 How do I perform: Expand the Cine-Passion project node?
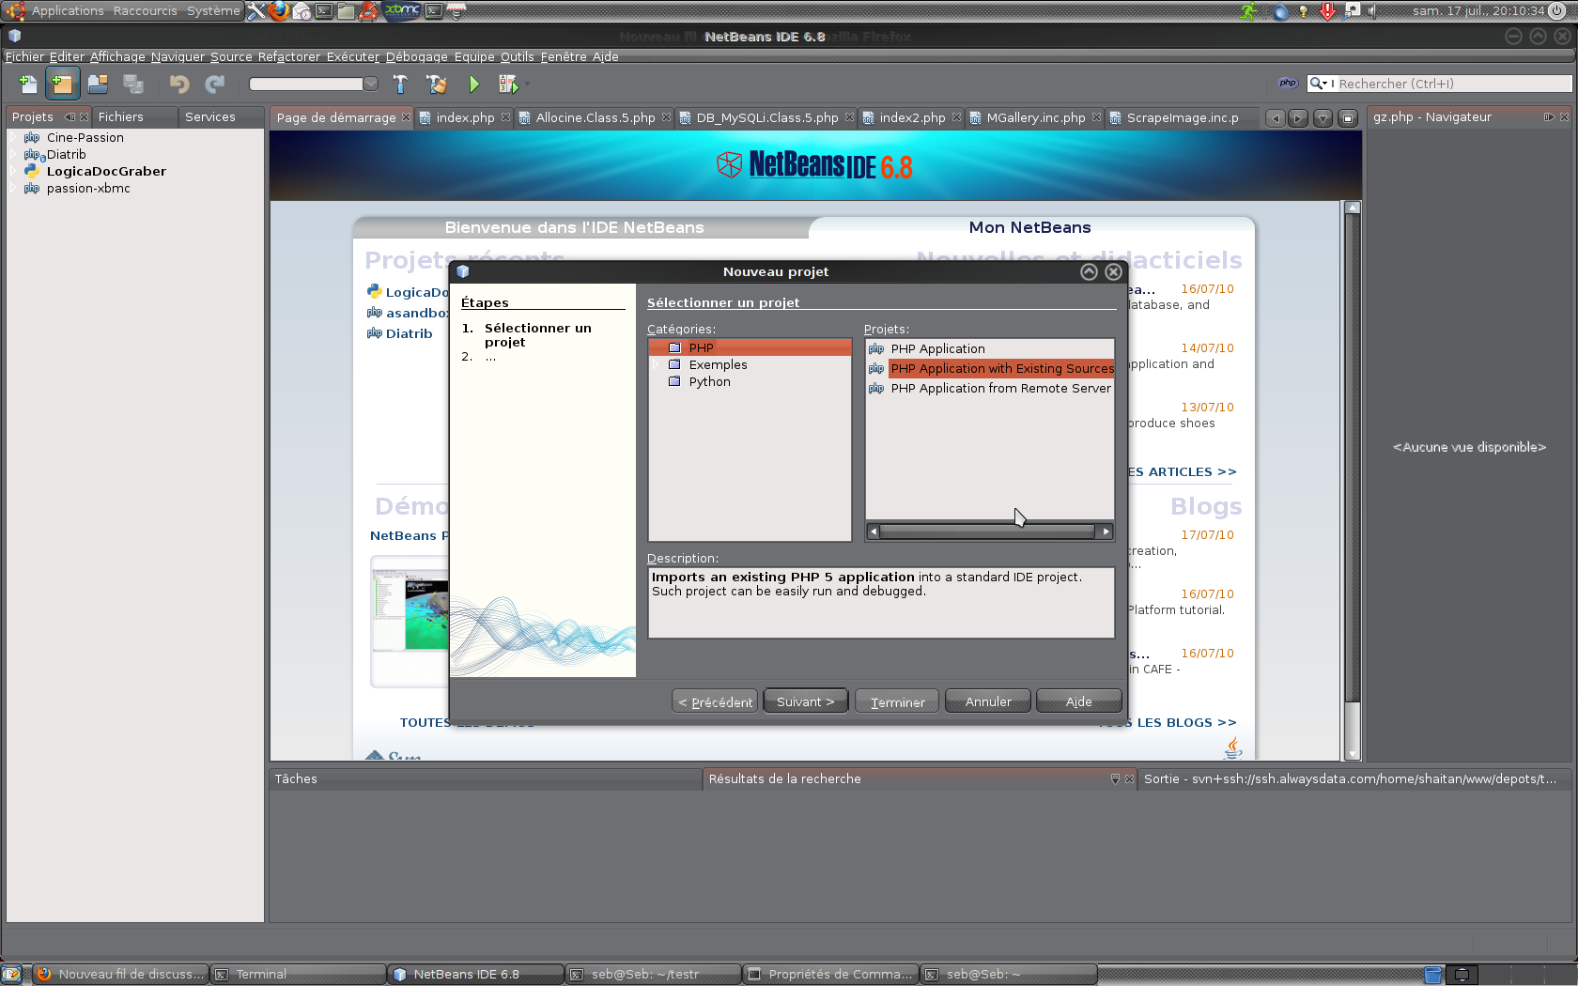pyautogui.click(x=14, y=138)
